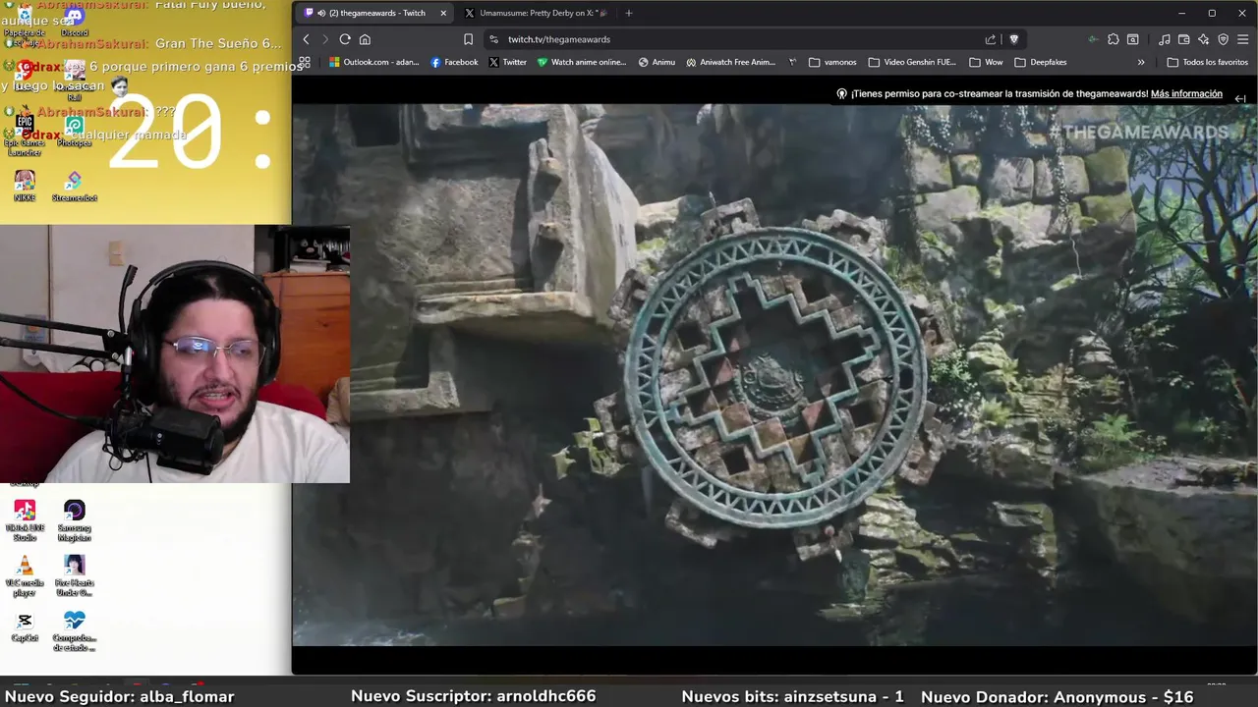This screenshot has width=1258, height=707.
Task: Open the VPN shield icon
Action: 1223,39
